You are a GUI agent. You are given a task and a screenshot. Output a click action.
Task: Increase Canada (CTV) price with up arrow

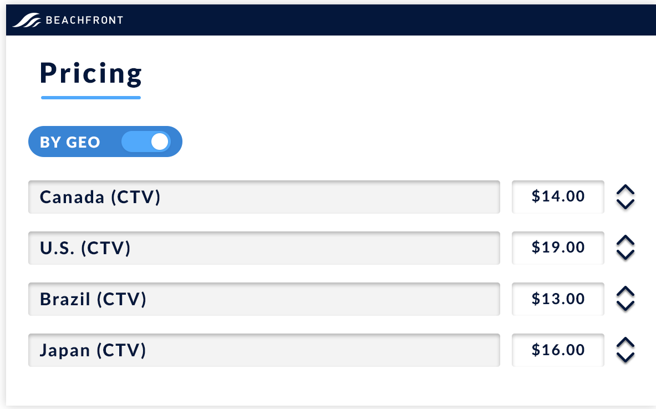pyautogui.click(x=626, y=190)
